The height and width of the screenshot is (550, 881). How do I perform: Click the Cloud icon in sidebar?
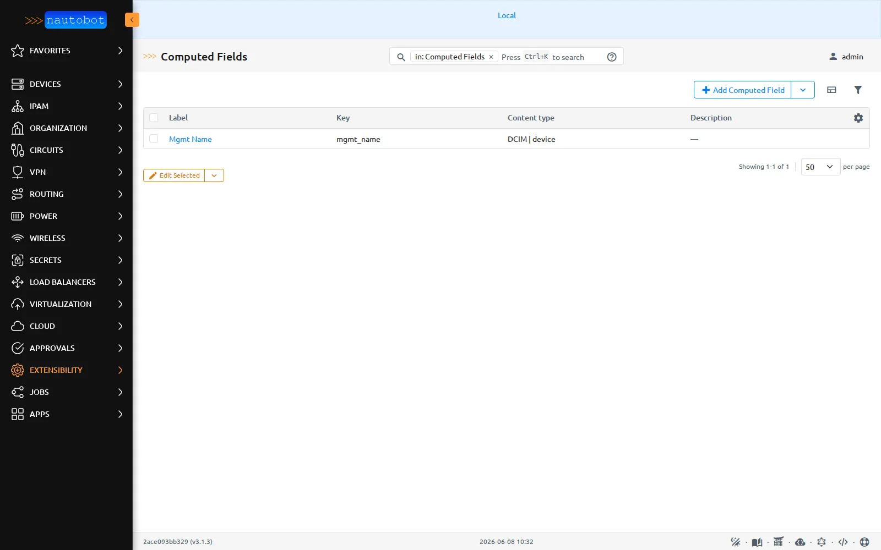[x=18, y=326]
